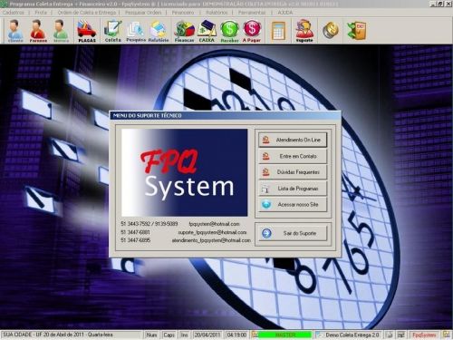The width and height of the screenshot is (453, 340).
Task: Close the main application window
Action: point(448,4)
